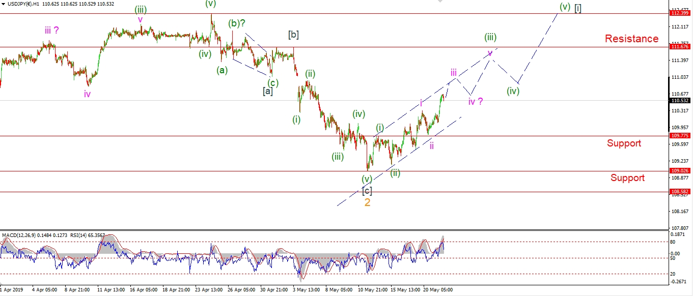
Task: Select the Support label near the 109.026 line
Action: [627, 177]
